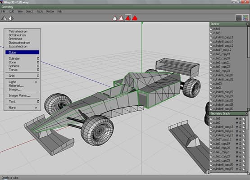Activate face selection mode icon
Viewport: 250px width, 180px height.
(128, 18)
